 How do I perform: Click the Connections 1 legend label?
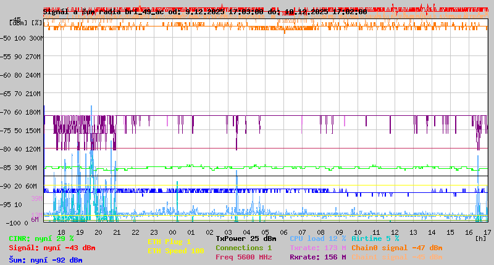[243, 248]
